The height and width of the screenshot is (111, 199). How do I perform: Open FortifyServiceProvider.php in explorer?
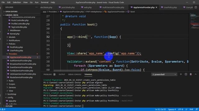pos(21,71)
